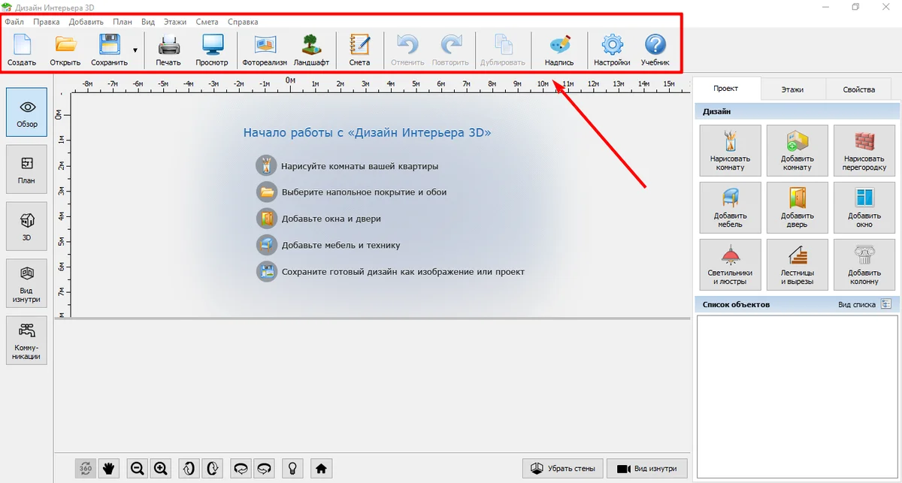Click the Повторить redo arrow
902x483 pixels.
[x=451, y=50]
